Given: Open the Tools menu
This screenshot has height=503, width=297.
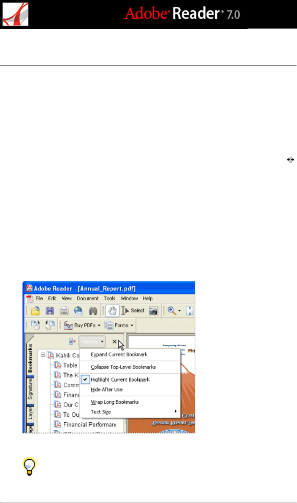Looking at the screenshot, I should point(110,298).
